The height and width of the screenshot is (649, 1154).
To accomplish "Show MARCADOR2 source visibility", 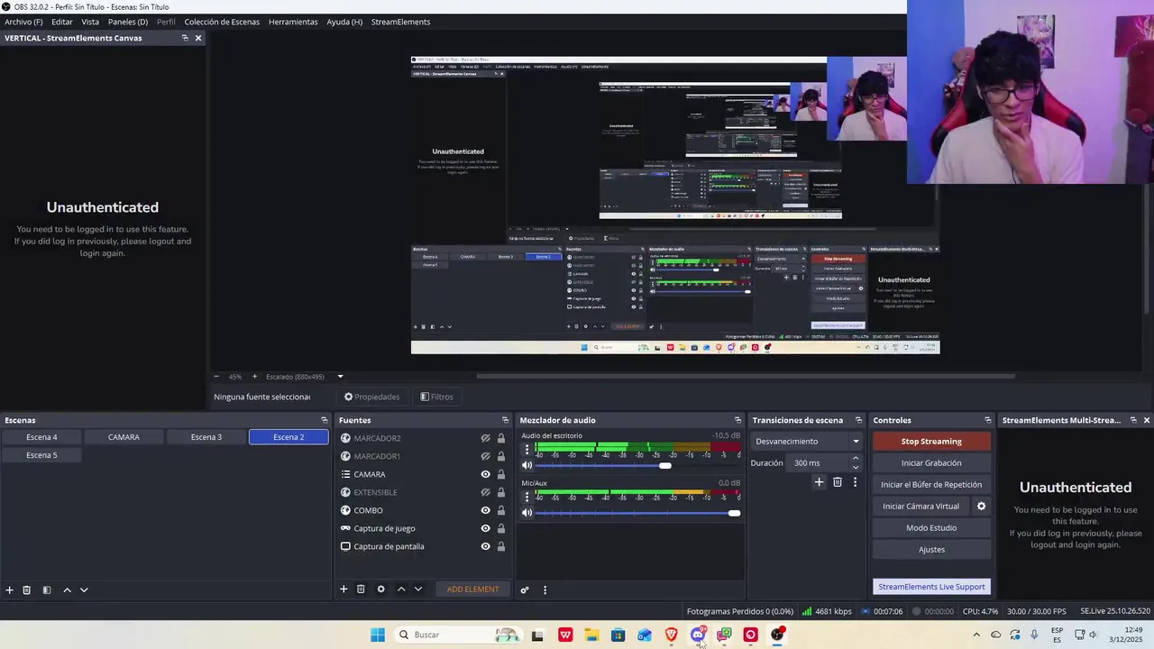I will (485, 438).
